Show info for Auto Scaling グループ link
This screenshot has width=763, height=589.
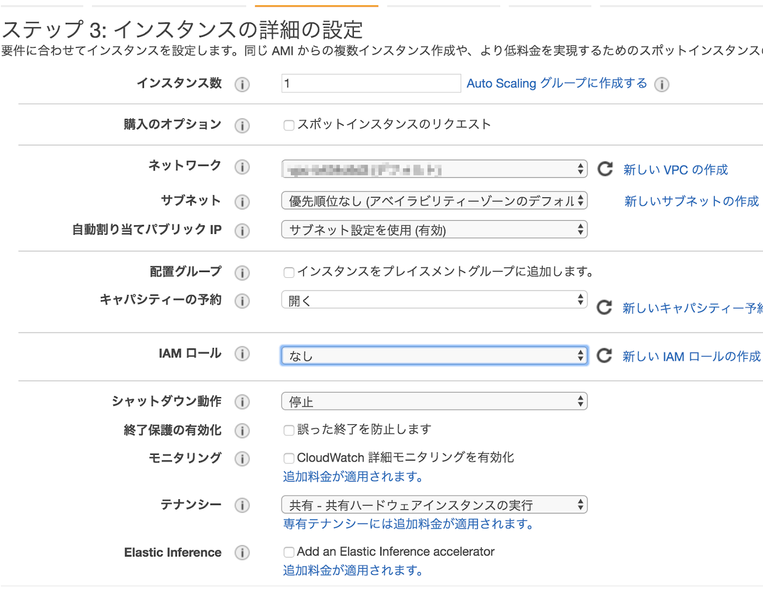pos(662,84)
